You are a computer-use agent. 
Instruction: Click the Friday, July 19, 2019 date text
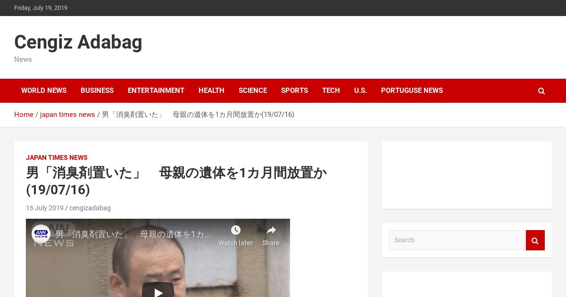[41, 8]
